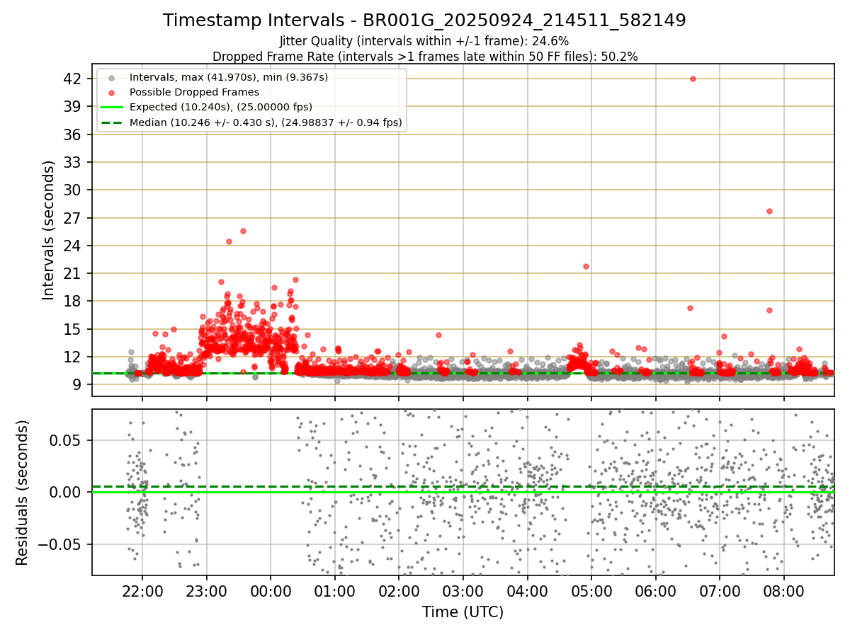Click the x-axis tick label '23:00'

[x=206, y=591]
